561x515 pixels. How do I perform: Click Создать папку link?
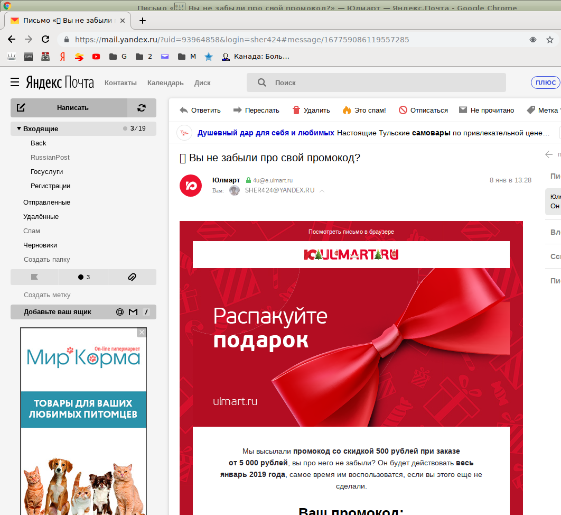click(x=47, y=260)
